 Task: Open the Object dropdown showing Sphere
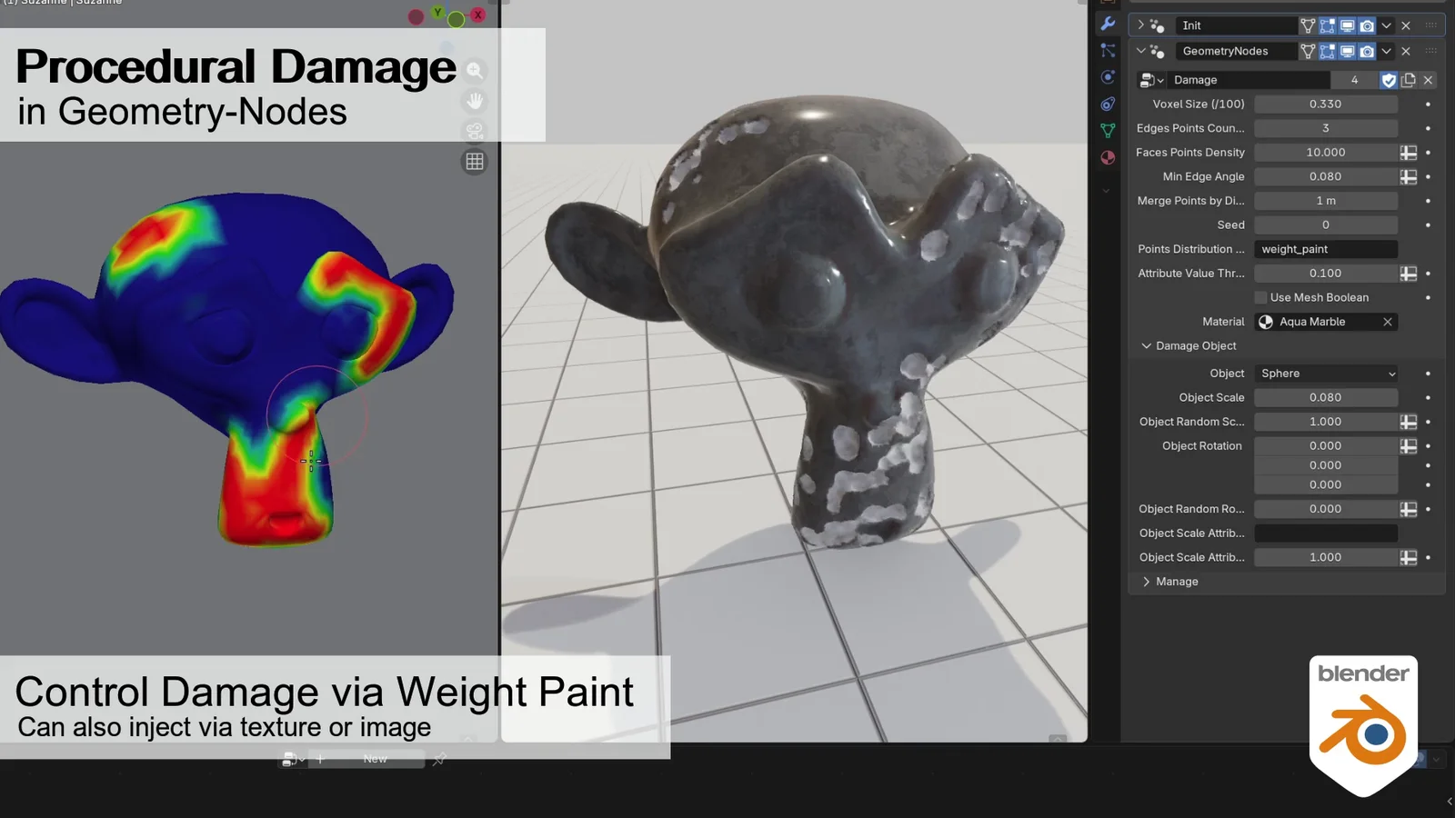click(1326, 374)
